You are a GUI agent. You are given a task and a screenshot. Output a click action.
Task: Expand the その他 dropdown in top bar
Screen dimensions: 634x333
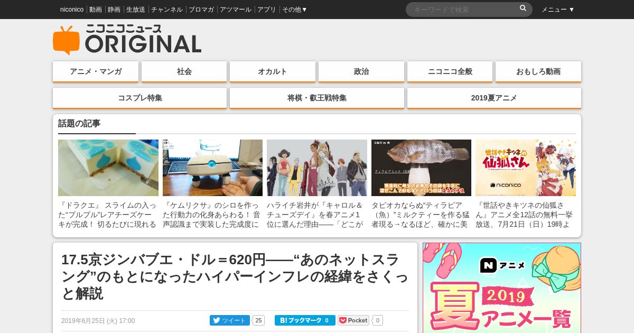click(295, 10)
